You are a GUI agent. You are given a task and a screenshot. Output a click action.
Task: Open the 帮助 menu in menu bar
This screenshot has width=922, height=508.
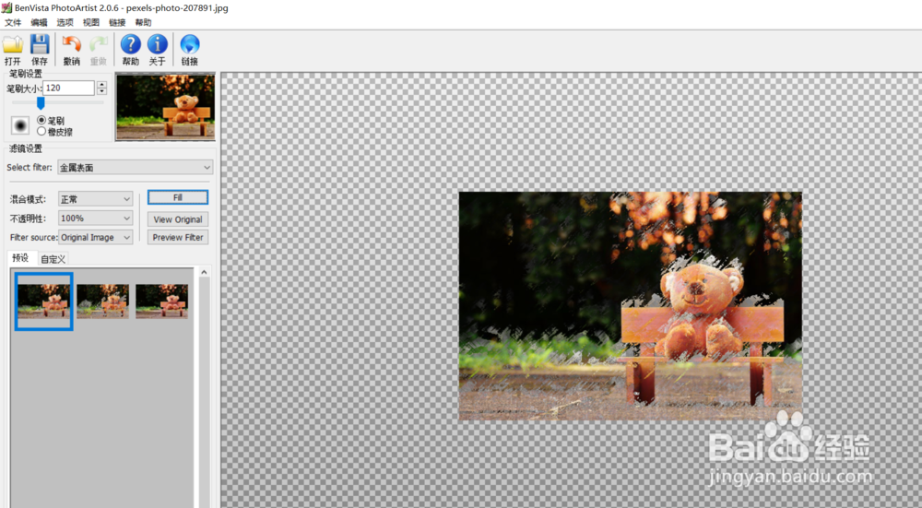[x=143, y=22]
